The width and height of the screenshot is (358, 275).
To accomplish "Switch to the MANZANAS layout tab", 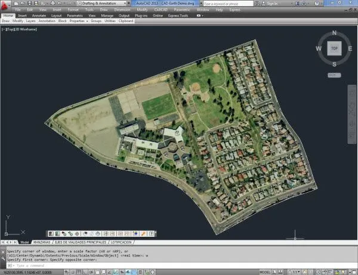I will 42,242.
